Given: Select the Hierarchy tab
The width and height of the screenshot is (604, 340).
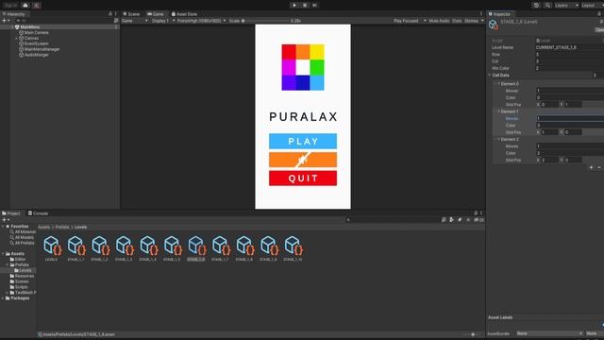Looking at the screenshot, I should (14, 14).
